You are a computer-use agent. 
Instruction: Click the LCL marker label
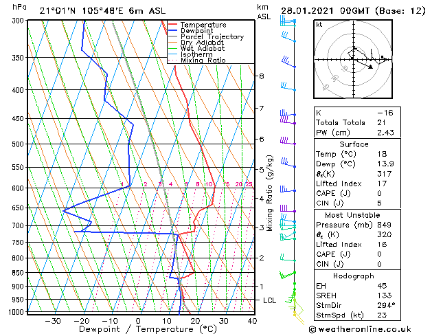[x=269, y=300]
